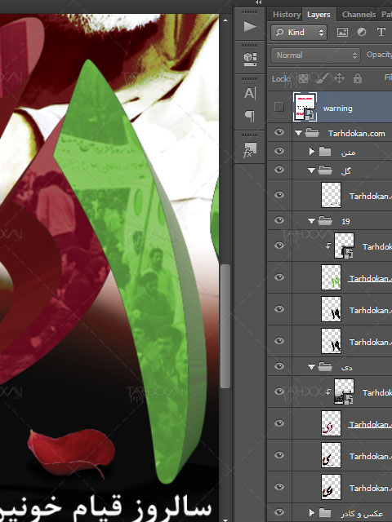Switch to the Layers tab
Viewport: 392px width, 522px height.
pos(318,15)
